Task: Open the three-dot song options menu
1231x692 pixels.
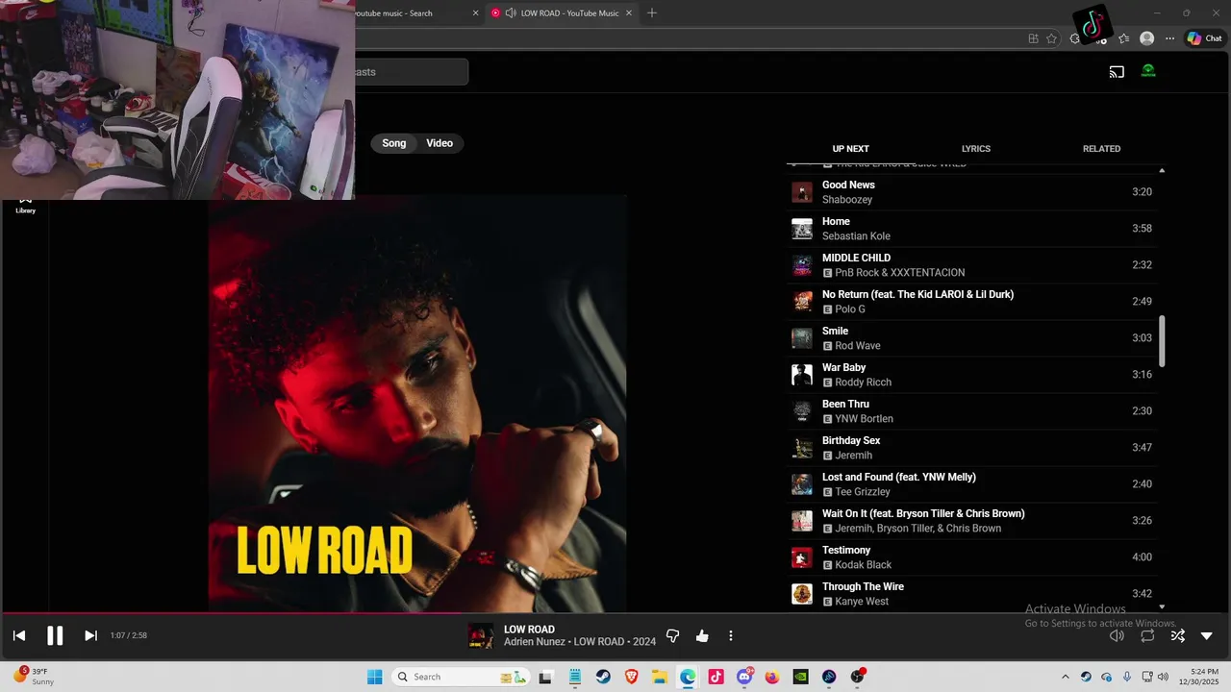Action: (x=731, y=635)
